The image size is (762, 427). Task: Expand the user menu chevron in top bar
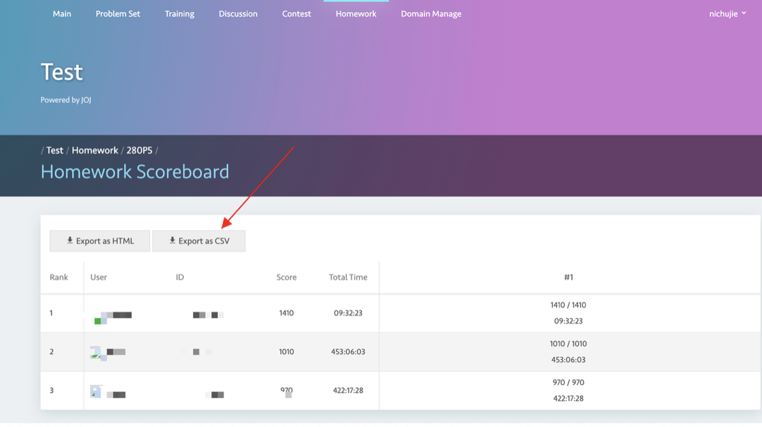(x=744, y=13)
